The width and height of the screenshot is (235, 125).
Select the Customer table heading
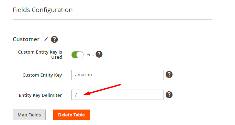click(26, 39)
